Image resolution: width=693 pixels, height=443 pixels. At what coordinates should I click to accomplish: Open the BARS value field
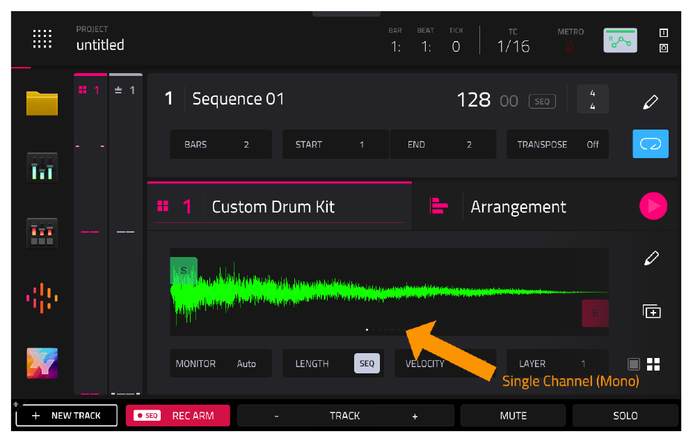[x=221, y=144]
